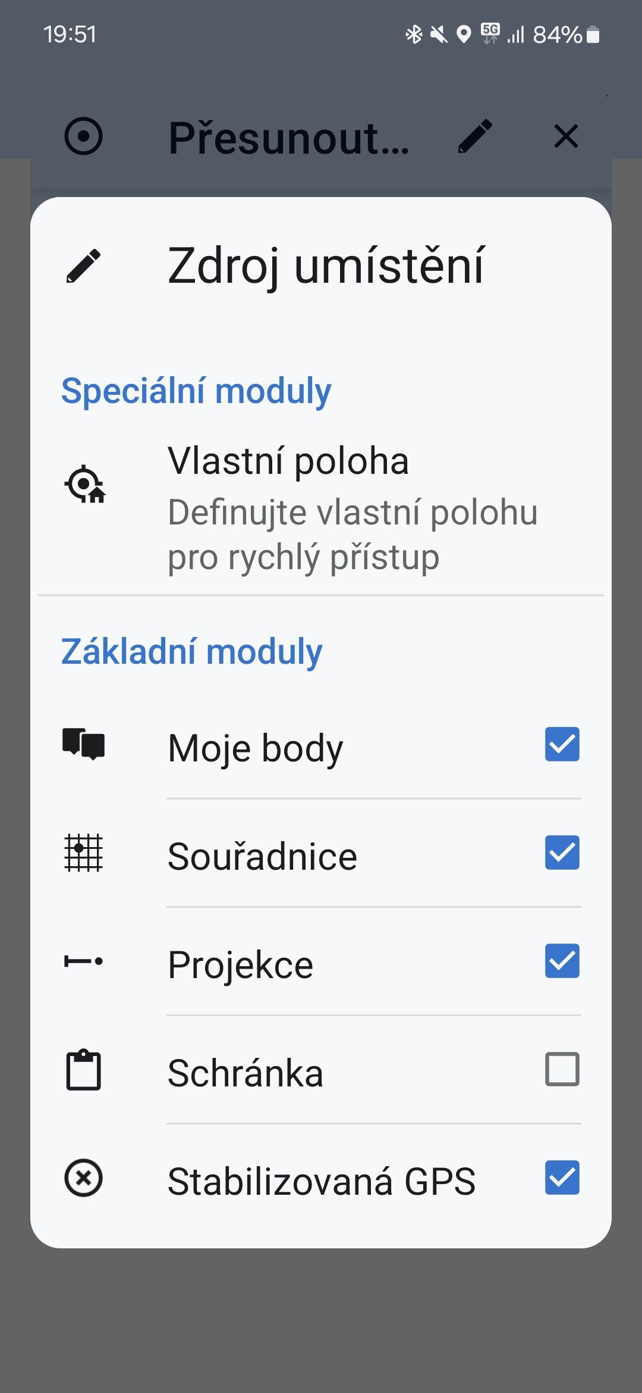Viewport: 642px width, 1393px height.
Task: Toggle the Stabilizovaná GPS checkbox off
Action: pos(562,1178)
